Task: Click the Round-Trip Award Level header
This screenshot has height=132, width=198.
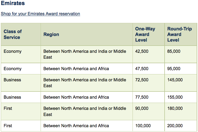Action: point(179,34)
